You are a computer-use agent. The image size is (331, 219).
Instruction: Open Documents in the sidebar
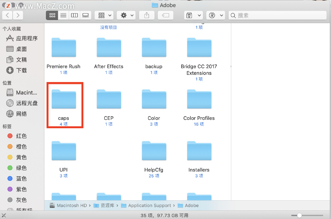17,60
